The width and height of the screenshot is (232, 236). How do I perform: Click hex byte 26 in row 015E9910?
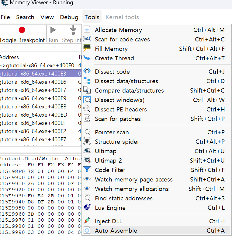[31, 184]
